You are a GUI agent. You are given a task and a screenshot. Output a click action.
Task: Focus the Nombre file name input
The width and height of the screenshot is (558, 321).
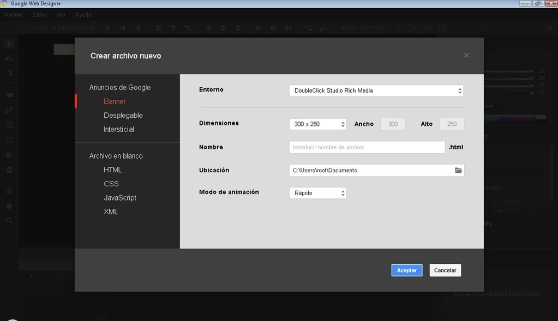[x=367, y=147]
